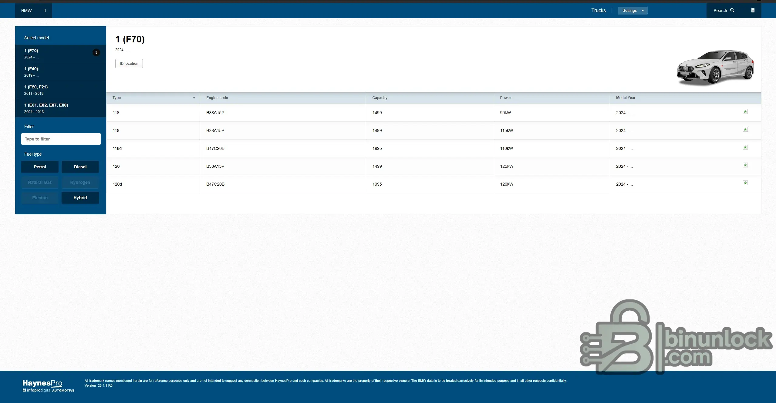The width and height of the screenshot is (776, 403).
Task: Toggle the Hybrid fuel type filter
Action: coord(80,198)
